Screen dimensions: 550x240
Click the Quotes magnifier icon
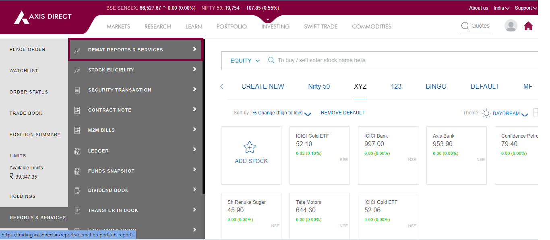tap(465, 26)
